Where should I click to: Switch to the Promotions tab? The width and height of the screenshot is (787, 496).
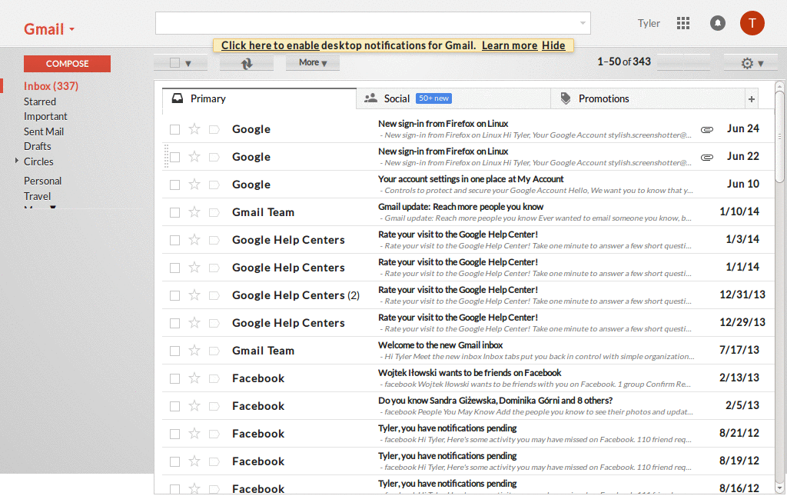[x=647, y=99]
